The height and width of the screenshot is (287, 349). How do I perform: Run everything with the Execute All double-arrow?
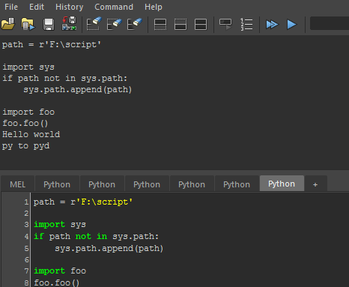(x=272, y=25)
